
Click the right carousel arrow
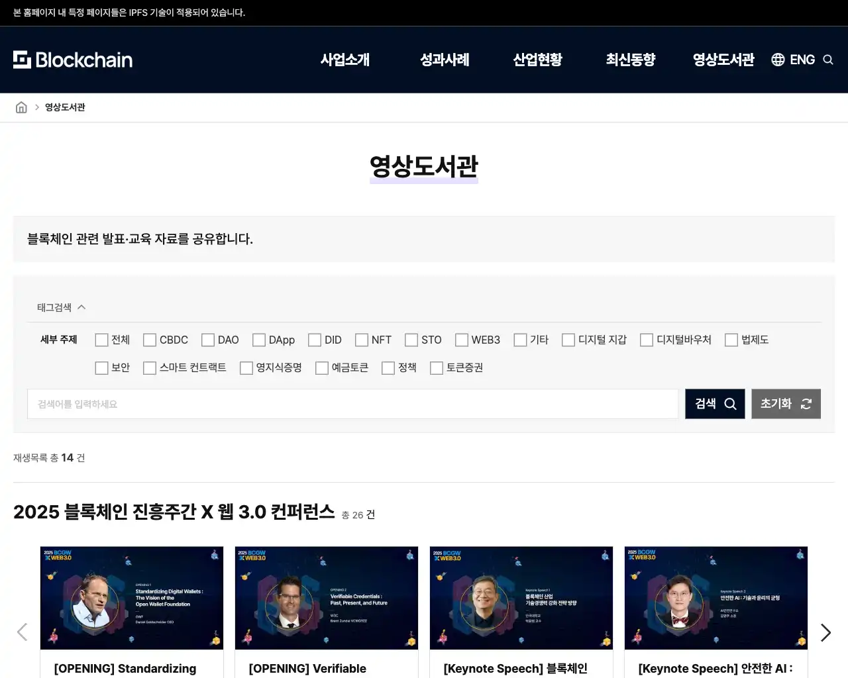tap(825, 632)
